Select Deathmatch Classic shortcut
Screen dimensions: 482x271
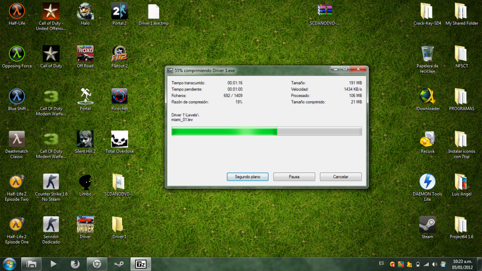point(16,145)
